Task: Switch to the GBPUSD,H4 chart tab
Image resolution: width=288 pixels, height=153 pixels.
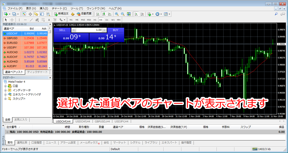Action: [103, 121]
